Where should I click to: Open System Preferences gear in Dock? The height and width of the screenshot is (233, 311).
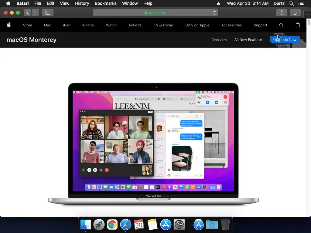(x=179, y=225)
